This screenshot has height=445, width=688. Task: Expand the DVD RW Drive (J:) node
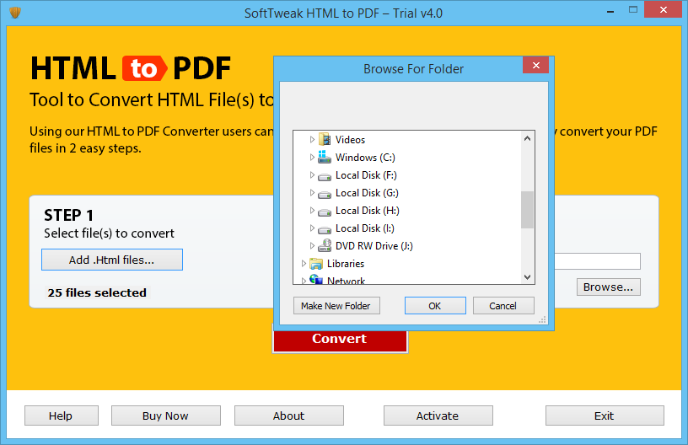click(312, 245)
